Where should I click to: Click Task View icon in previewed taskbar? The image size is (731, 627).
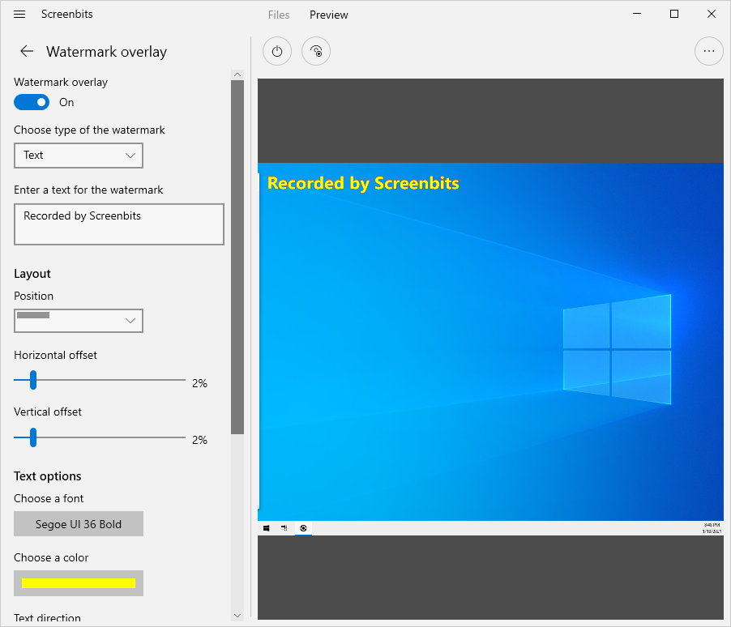(284, 528)
